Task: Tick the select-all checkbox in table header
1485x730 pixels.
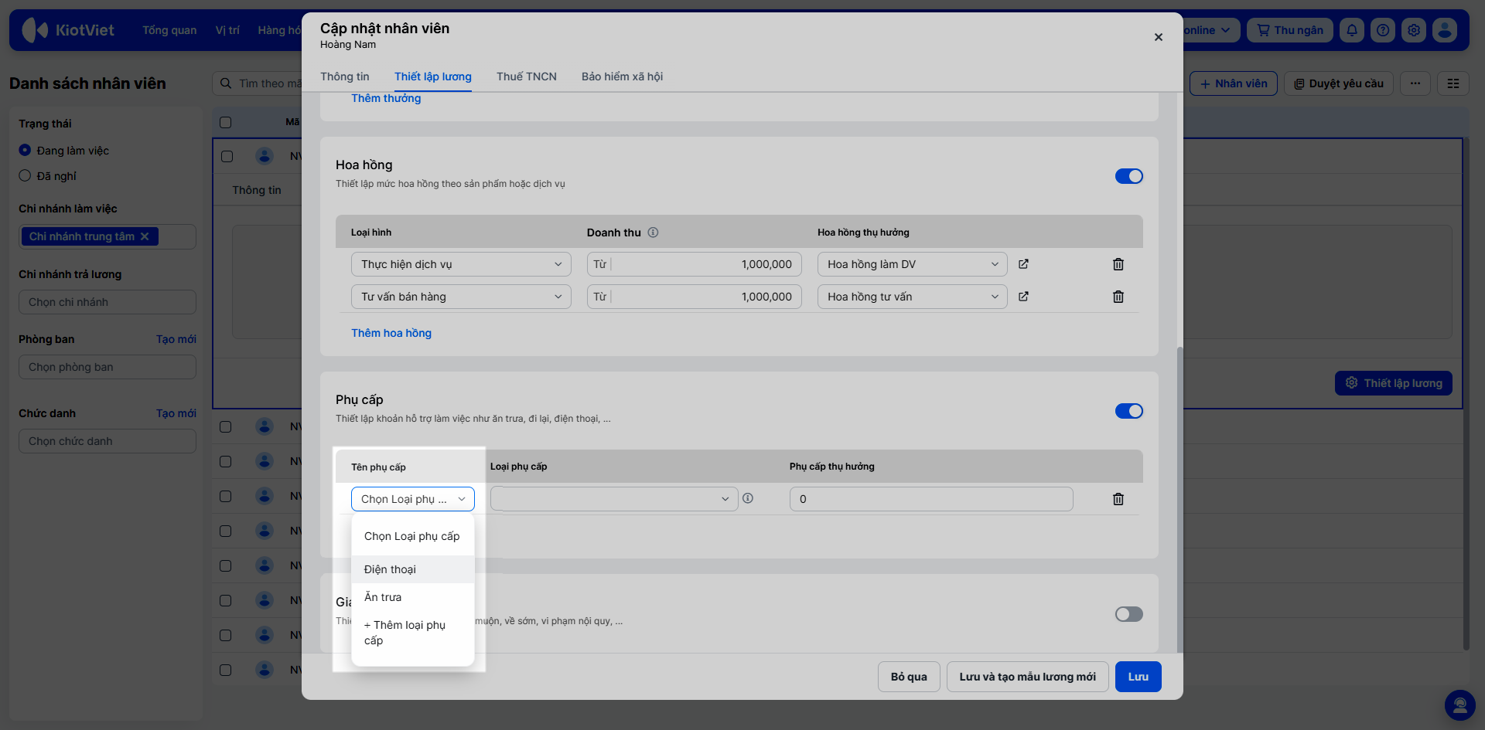Action: click(x=226, y=122)
